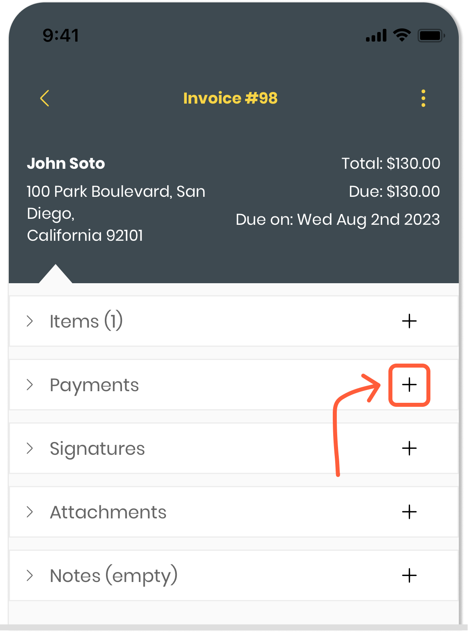Expand the Attachments section chevron
The image size is (468, 632).
click(x=30, y=512)
